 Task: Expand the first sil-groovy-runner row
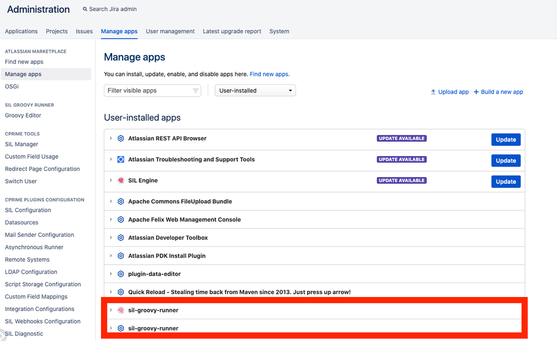[111, 310]
